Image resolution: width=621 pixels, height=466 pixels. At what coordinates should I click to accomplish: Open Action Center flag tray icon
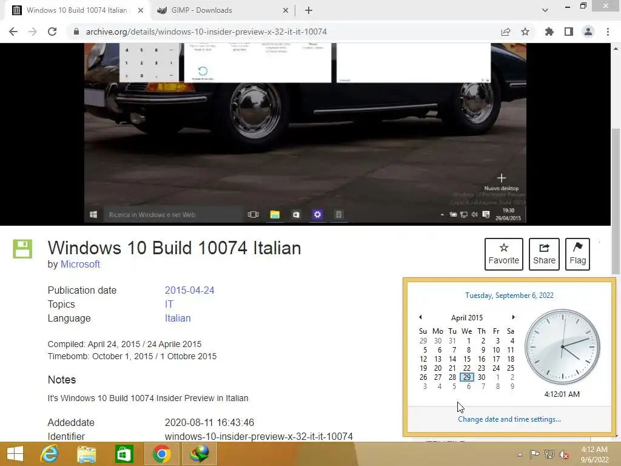[x=535, y=454]
